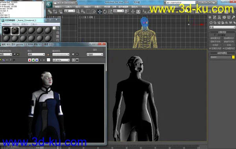Toggle the viewport lock padlock icon
This screenshot has height=149, width=236.
coord(48,54)
